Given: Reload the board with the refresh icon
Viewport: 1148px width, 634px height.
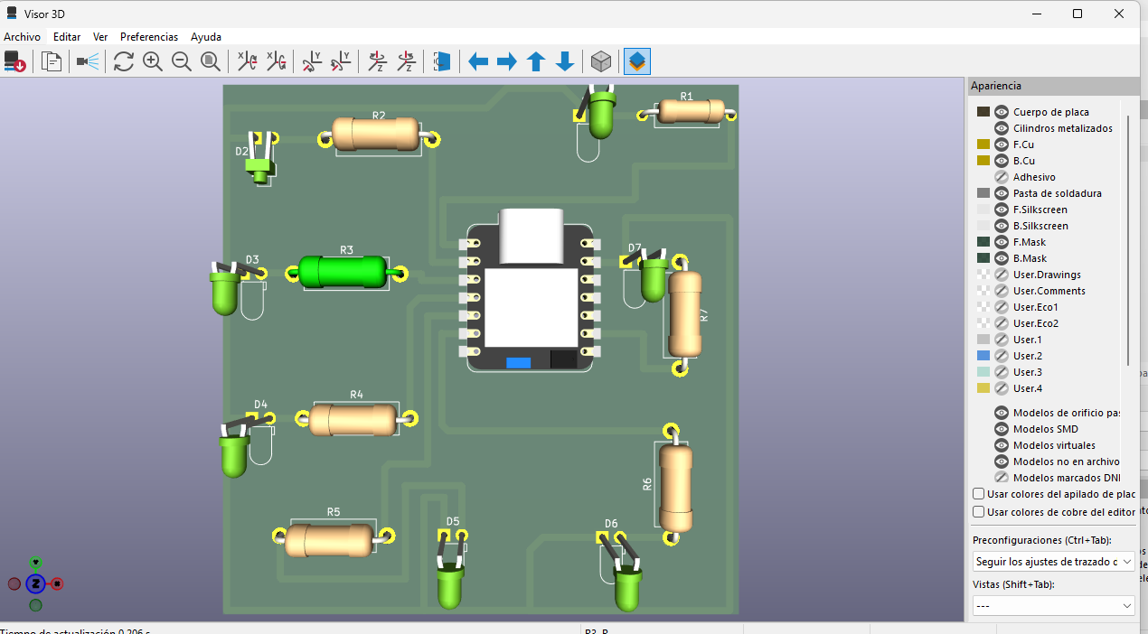Looking at the screenshot, I should [124, 61].
